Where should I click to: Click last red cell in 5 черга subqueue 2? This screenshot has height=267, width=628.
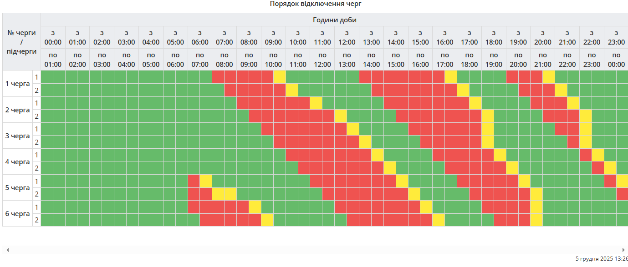pyautogui.click(x=622, y=194)
